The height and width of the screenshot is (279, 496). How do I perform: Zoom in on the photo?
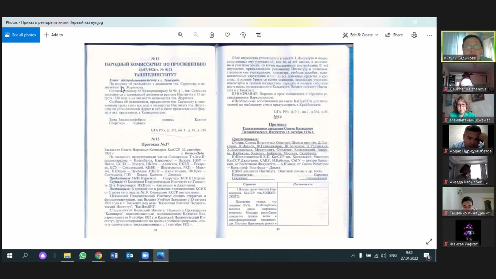click(x=181, y=35)
